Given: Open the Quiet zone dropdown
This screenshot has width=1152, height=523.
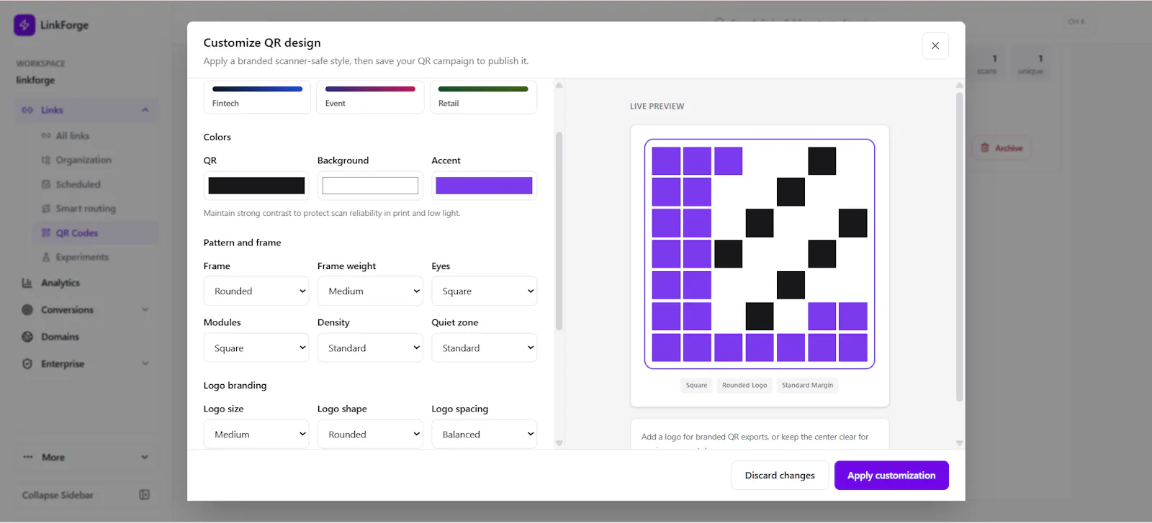Looking at the screenshot, I should tap(484, 347).
